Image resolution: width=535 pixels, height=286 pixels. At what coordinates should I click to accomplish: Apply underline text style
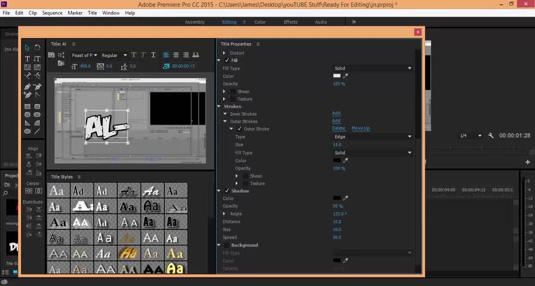pos(153,55)
